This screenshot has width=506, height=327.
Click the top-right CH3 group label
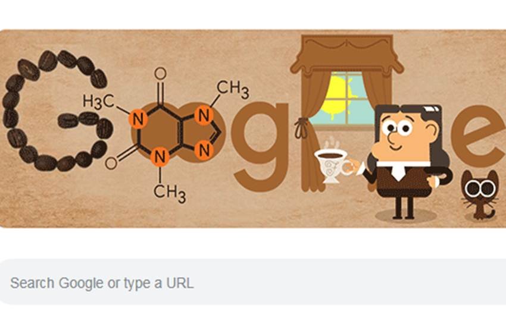(x=233, y=89)
